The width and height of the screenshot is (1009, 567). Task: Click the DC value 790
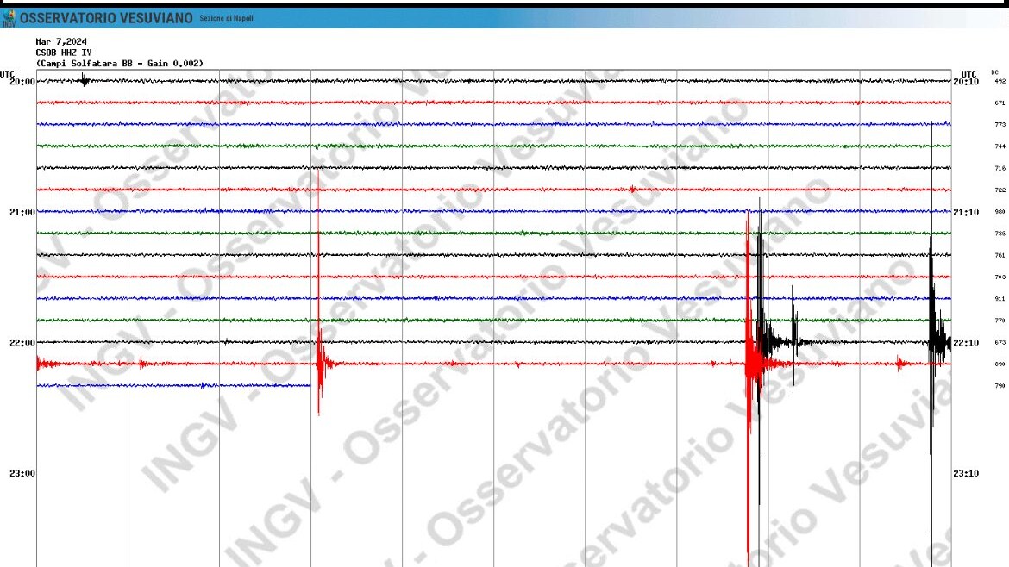1000,386
